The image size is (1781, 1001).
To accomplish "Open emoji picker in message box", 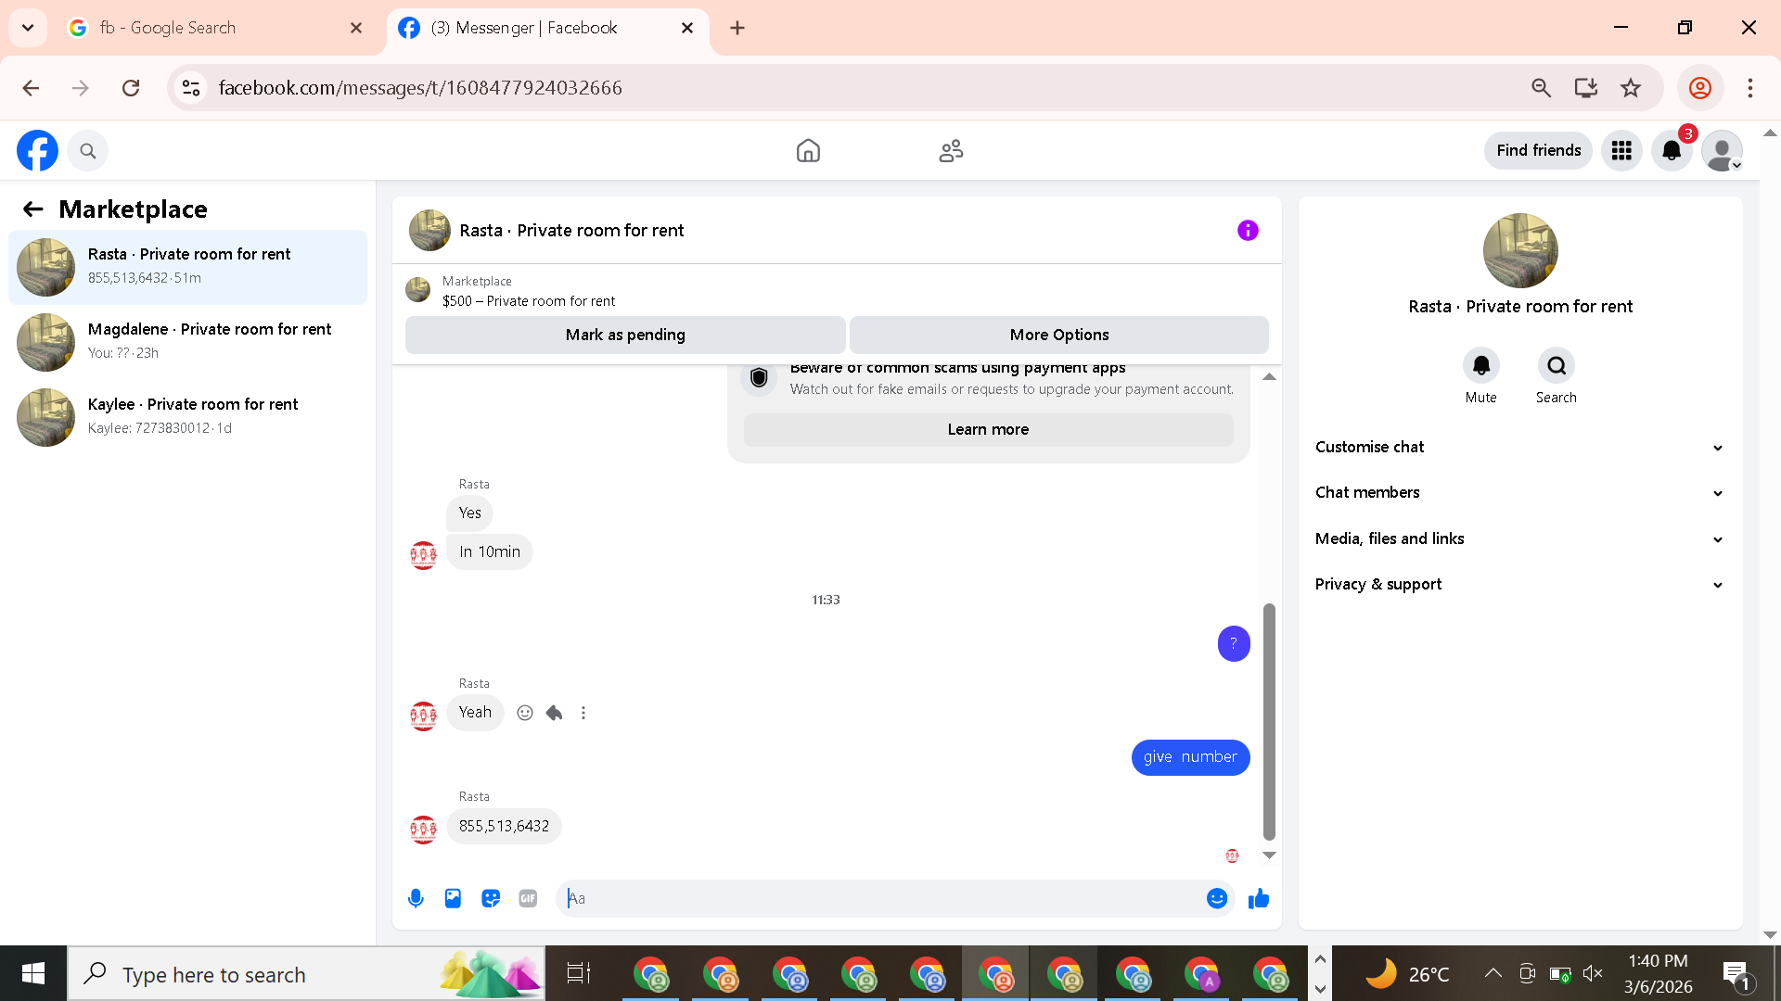I will click(x=1216, y=898).
